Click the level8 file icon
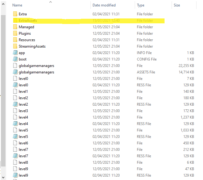The width and height of the screenshot is (203, 180). click(15, 162)
